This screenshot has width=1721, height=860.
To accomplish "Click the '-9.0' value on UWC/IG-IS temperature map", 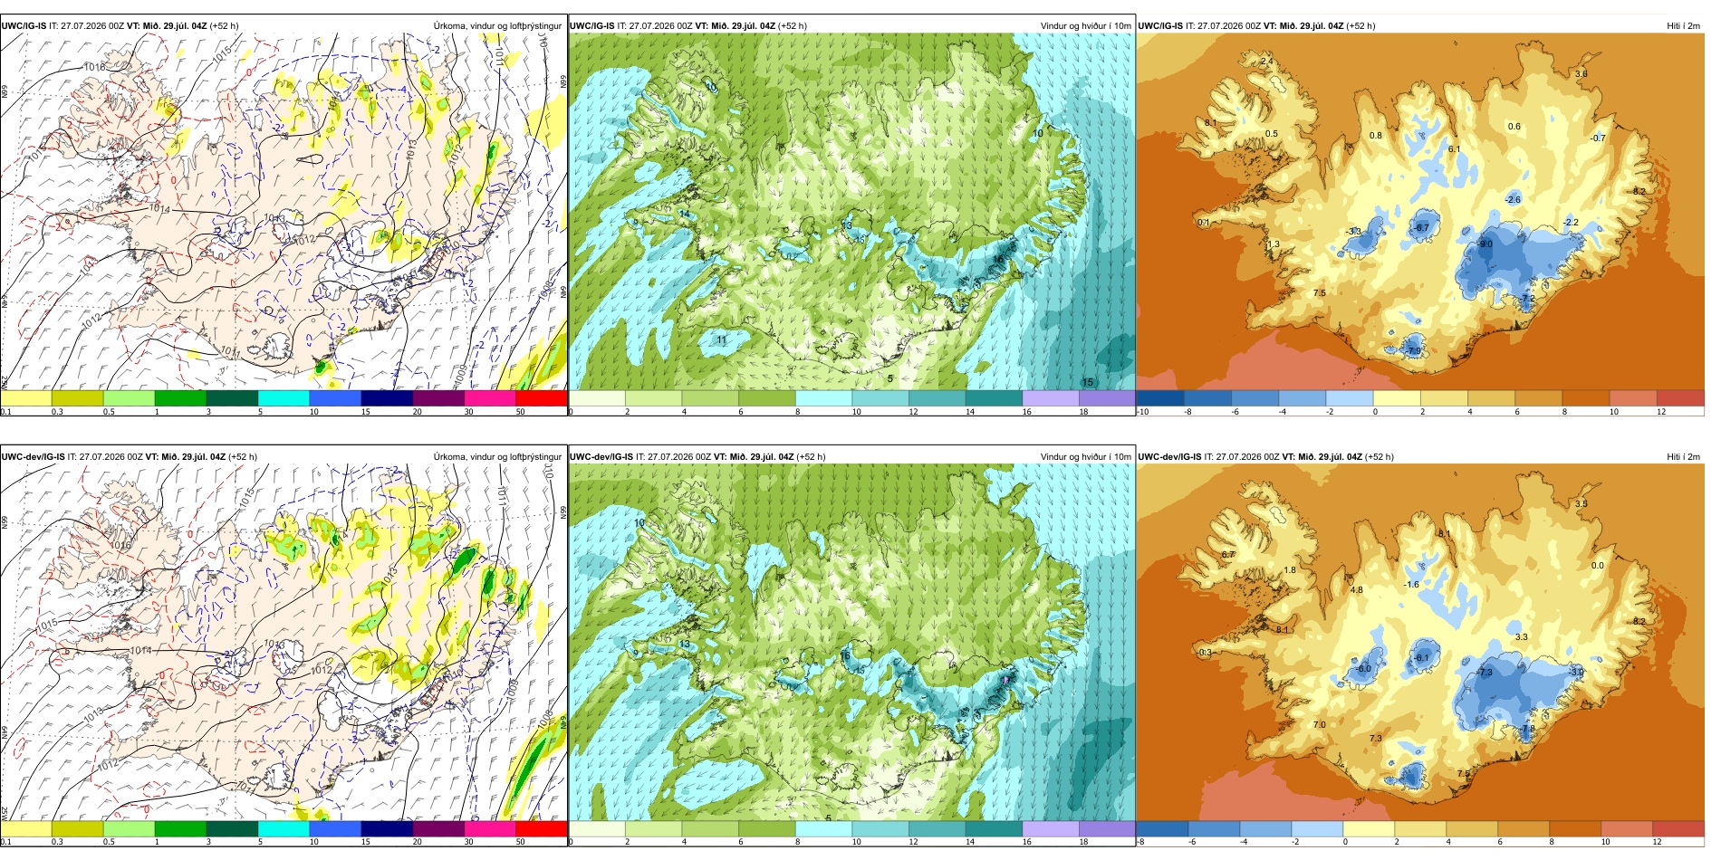I will pos(1485,244).
